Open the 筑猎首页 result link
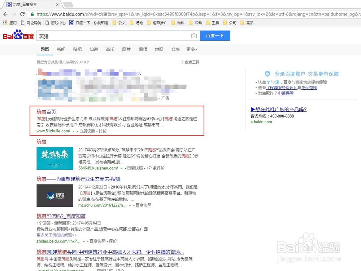 pyautogui.click(x=46, y=112)
